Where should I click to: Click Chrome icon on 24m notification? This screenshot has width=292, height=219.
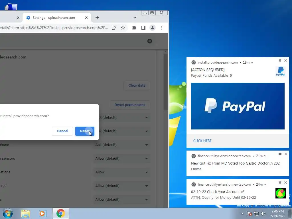click(194, 184)
